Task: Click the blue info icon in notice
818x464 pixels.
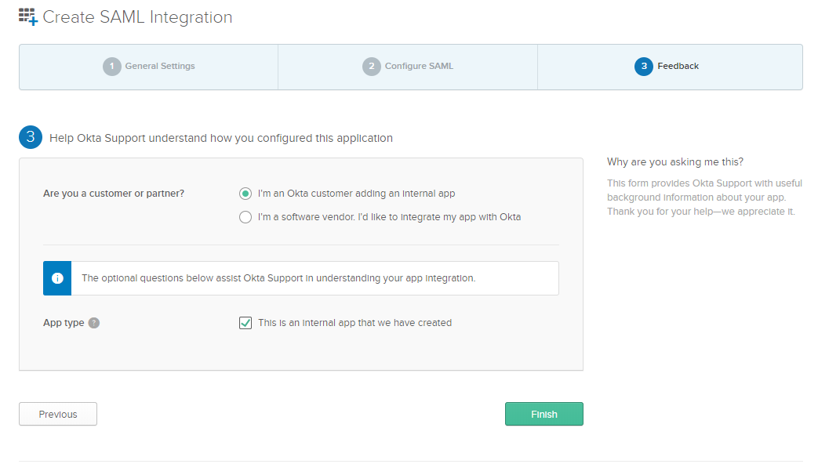Action: 57,278
